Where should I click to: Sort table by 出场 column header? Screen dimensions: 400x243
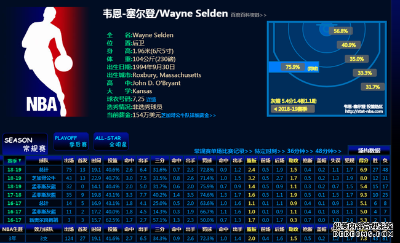[x=69, y=161]
